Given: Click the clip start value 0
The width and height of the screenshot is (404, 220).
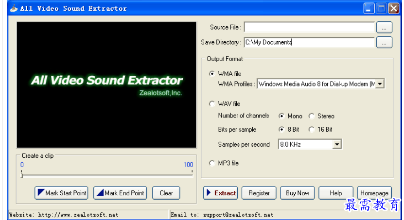Looking at the screenshot, I should (22, 165).
